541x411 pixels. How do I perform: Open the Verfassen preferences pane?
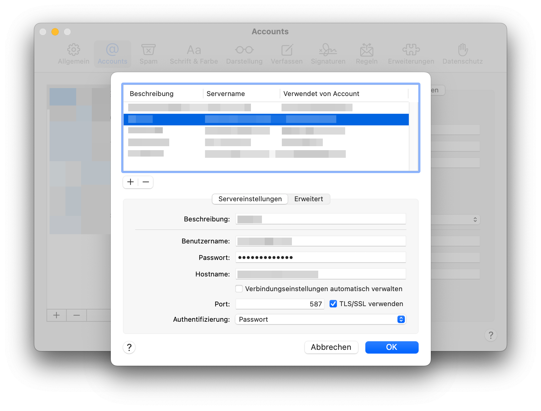(287, 54)
